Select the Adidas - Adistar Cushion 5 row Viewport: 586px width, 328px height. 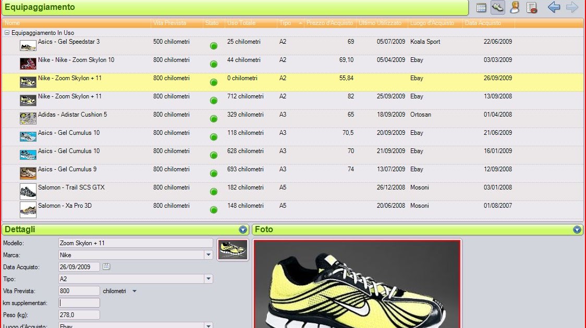click(292, 119)
